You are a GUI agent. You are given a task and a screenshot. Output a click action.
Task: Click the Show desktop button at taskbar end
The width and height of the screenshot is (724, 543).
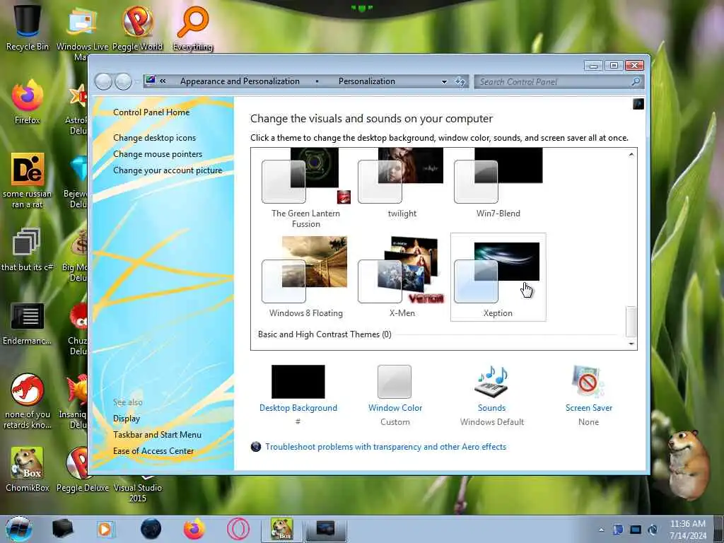coord(718,529)
